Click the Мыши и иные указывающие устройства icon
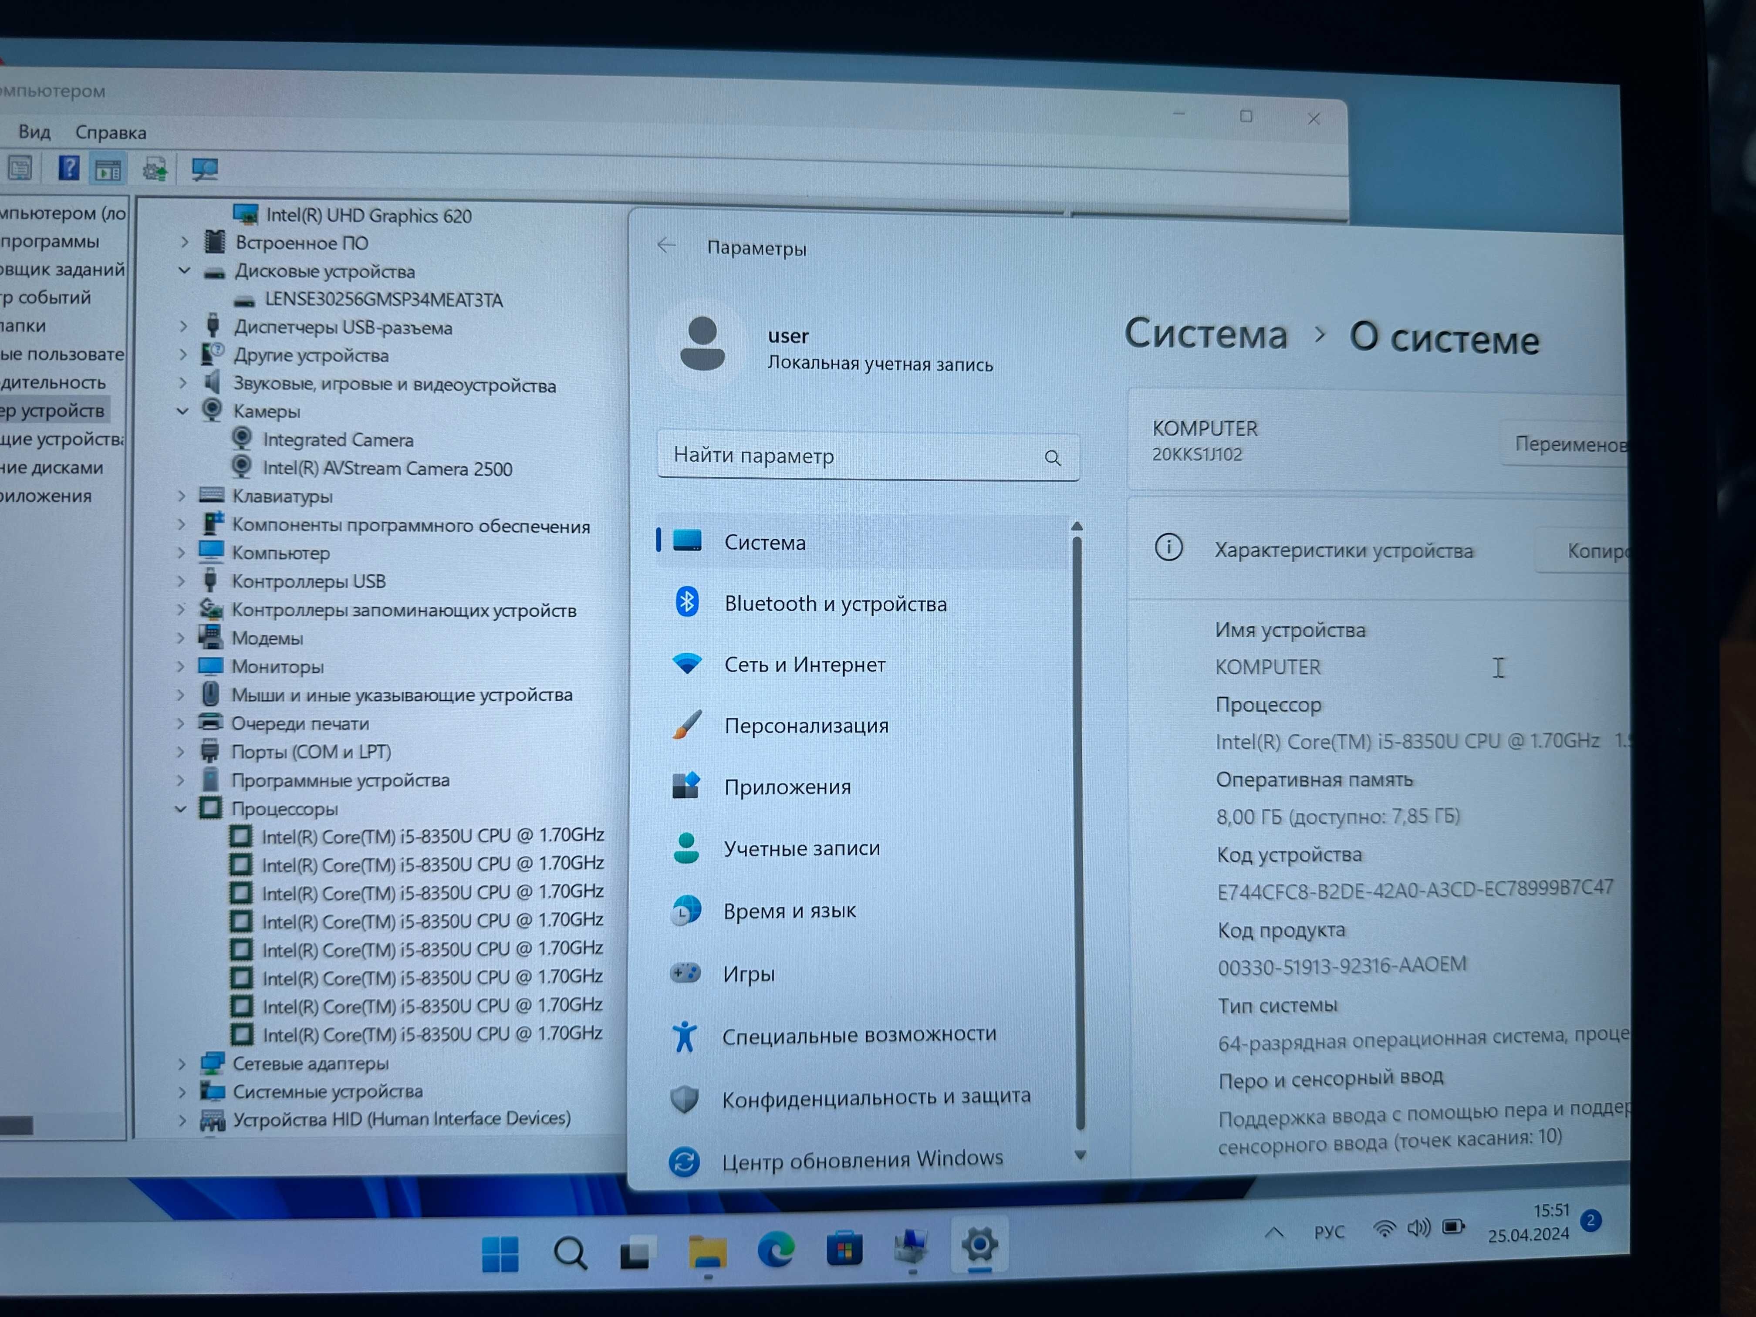The height and width of the screenshot is (1317, 1756). 210,694
